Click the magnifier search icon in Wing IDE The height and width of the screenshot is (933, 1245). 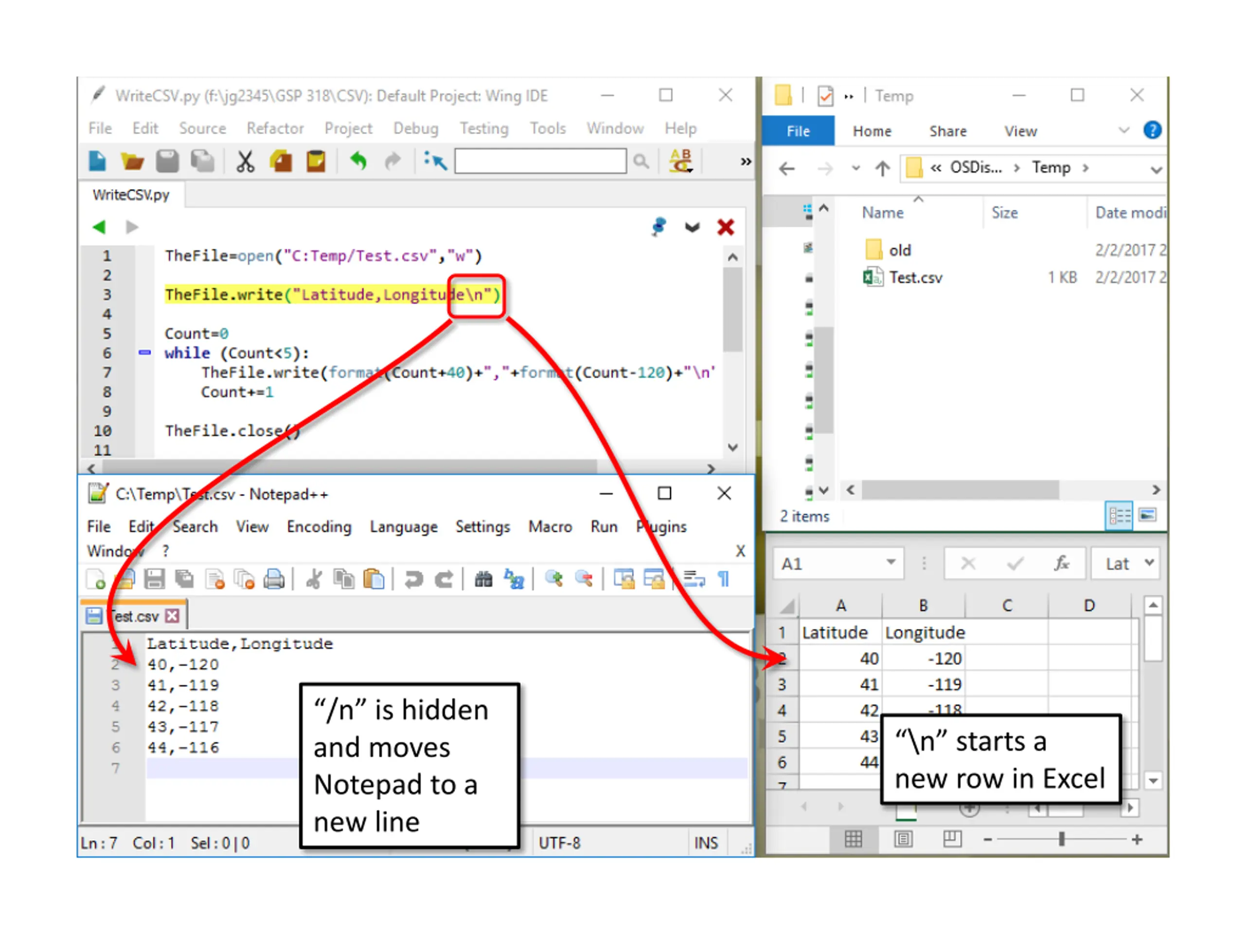pos(640,162)
